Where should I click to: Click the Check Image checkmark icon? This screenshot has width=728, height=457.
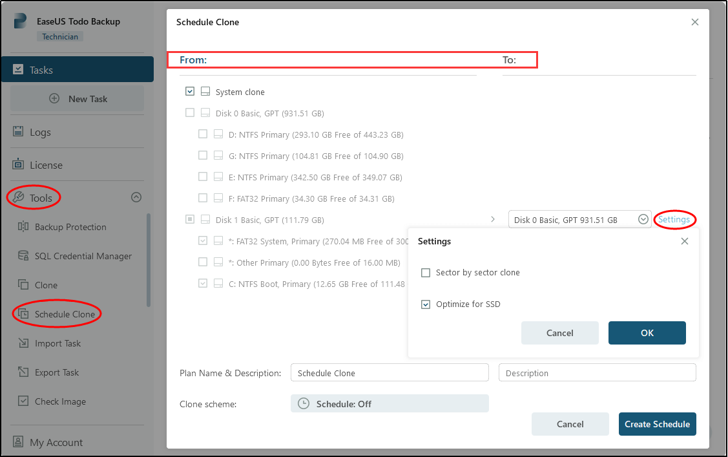tap(23, 401)
